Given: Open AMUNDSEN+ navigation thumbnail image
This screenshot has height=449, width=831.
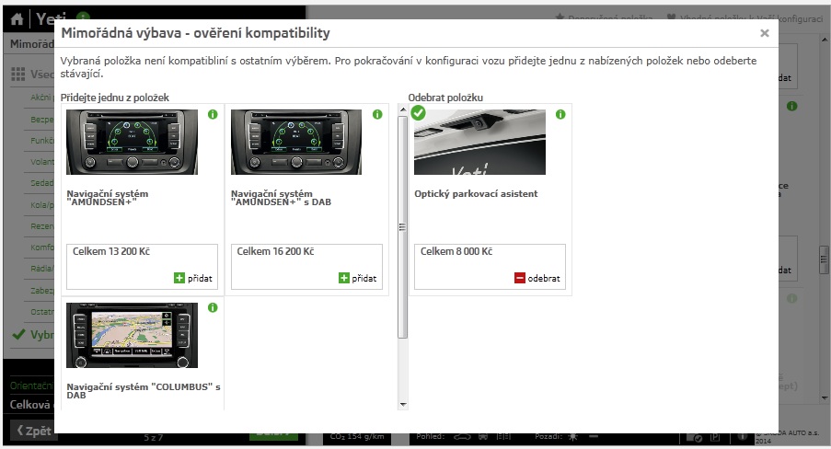Looking at the screenshot, I should [132, 142].
